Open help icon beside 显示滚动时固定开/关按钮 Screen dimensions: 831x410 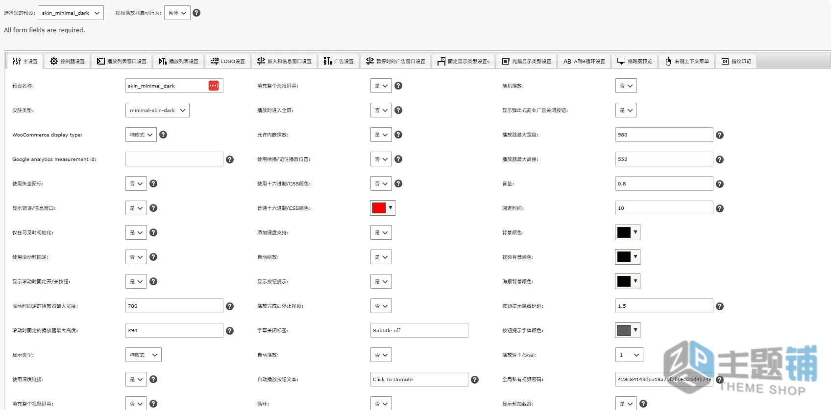click(153, 281)
